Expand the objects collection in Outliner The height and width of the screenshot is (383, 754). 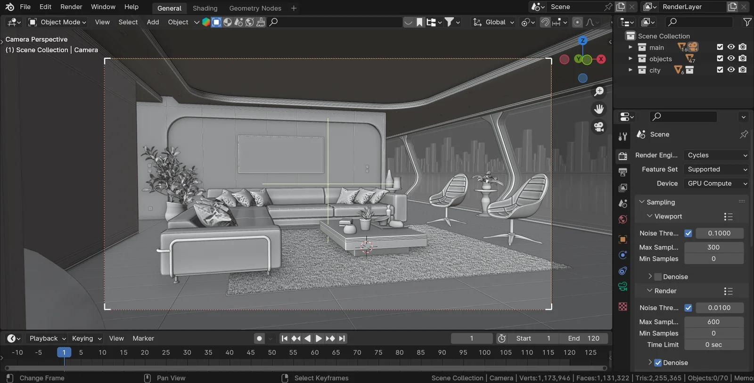click(x=631, y=58)
